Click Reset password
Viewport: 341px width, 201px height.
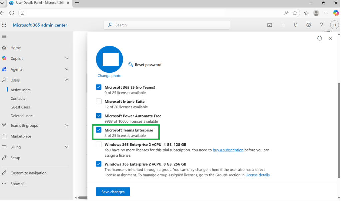tap(148, 65)
